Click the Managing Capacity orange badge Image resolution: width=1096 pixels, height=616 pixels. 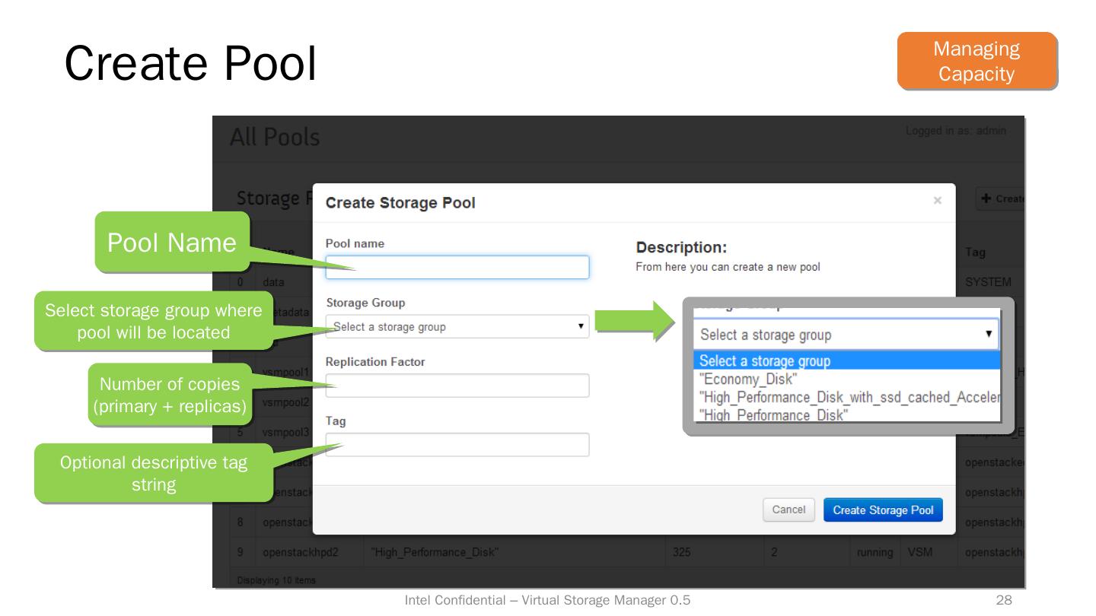977,62
